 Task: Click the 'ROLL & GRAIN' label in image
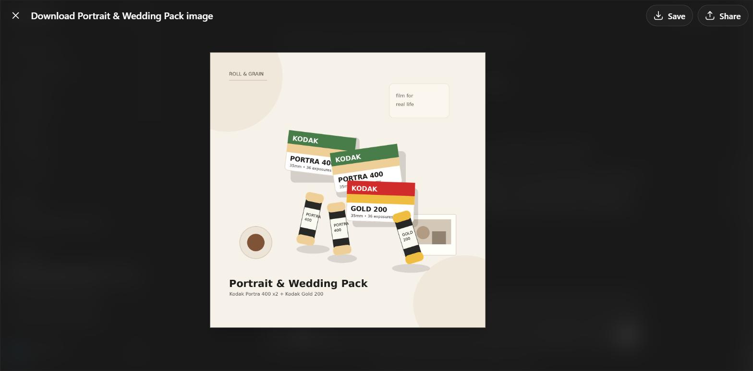pos(246,74)
